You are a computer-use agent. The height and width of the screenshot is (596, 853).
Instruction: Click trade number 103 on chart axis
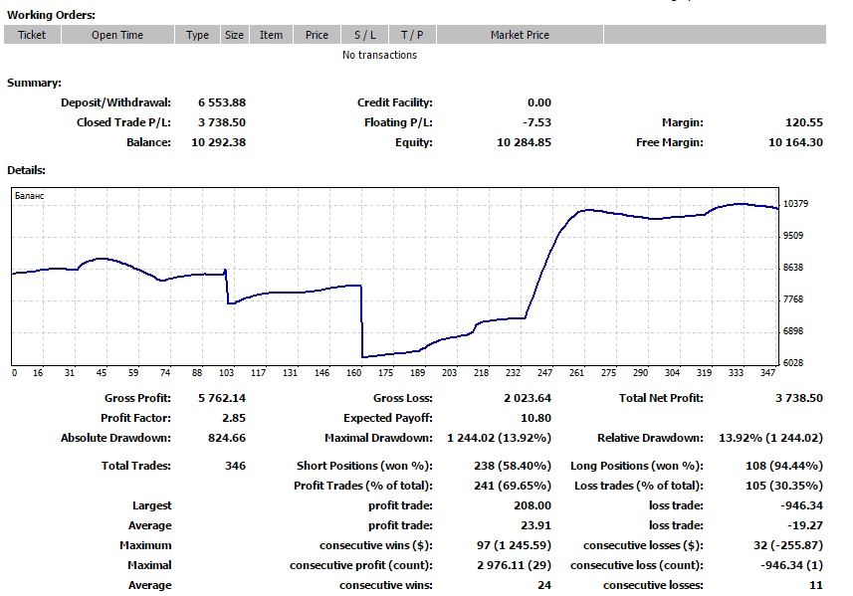[x=226, y=372]
